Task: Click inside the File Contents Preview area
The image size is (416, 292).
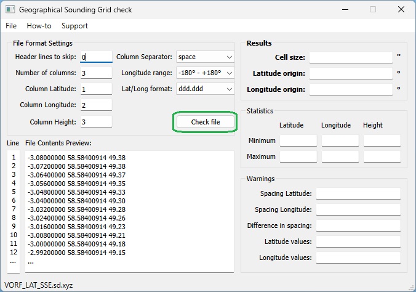Action: point(129,209)
